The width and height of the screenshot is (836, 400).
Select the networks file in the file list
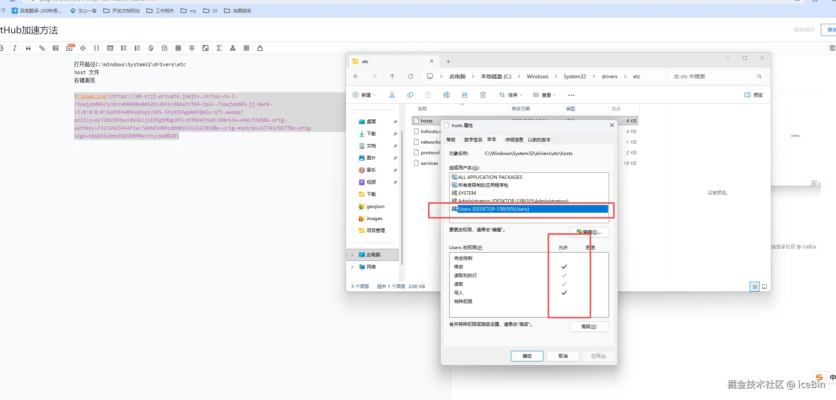pos(427,142)
